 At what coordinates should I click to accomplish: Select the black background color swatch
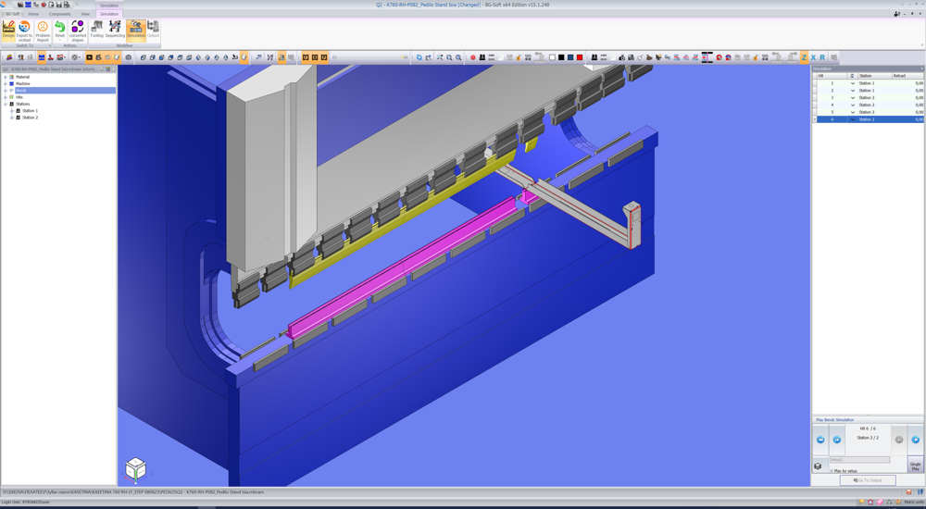[x=561, y=57]
